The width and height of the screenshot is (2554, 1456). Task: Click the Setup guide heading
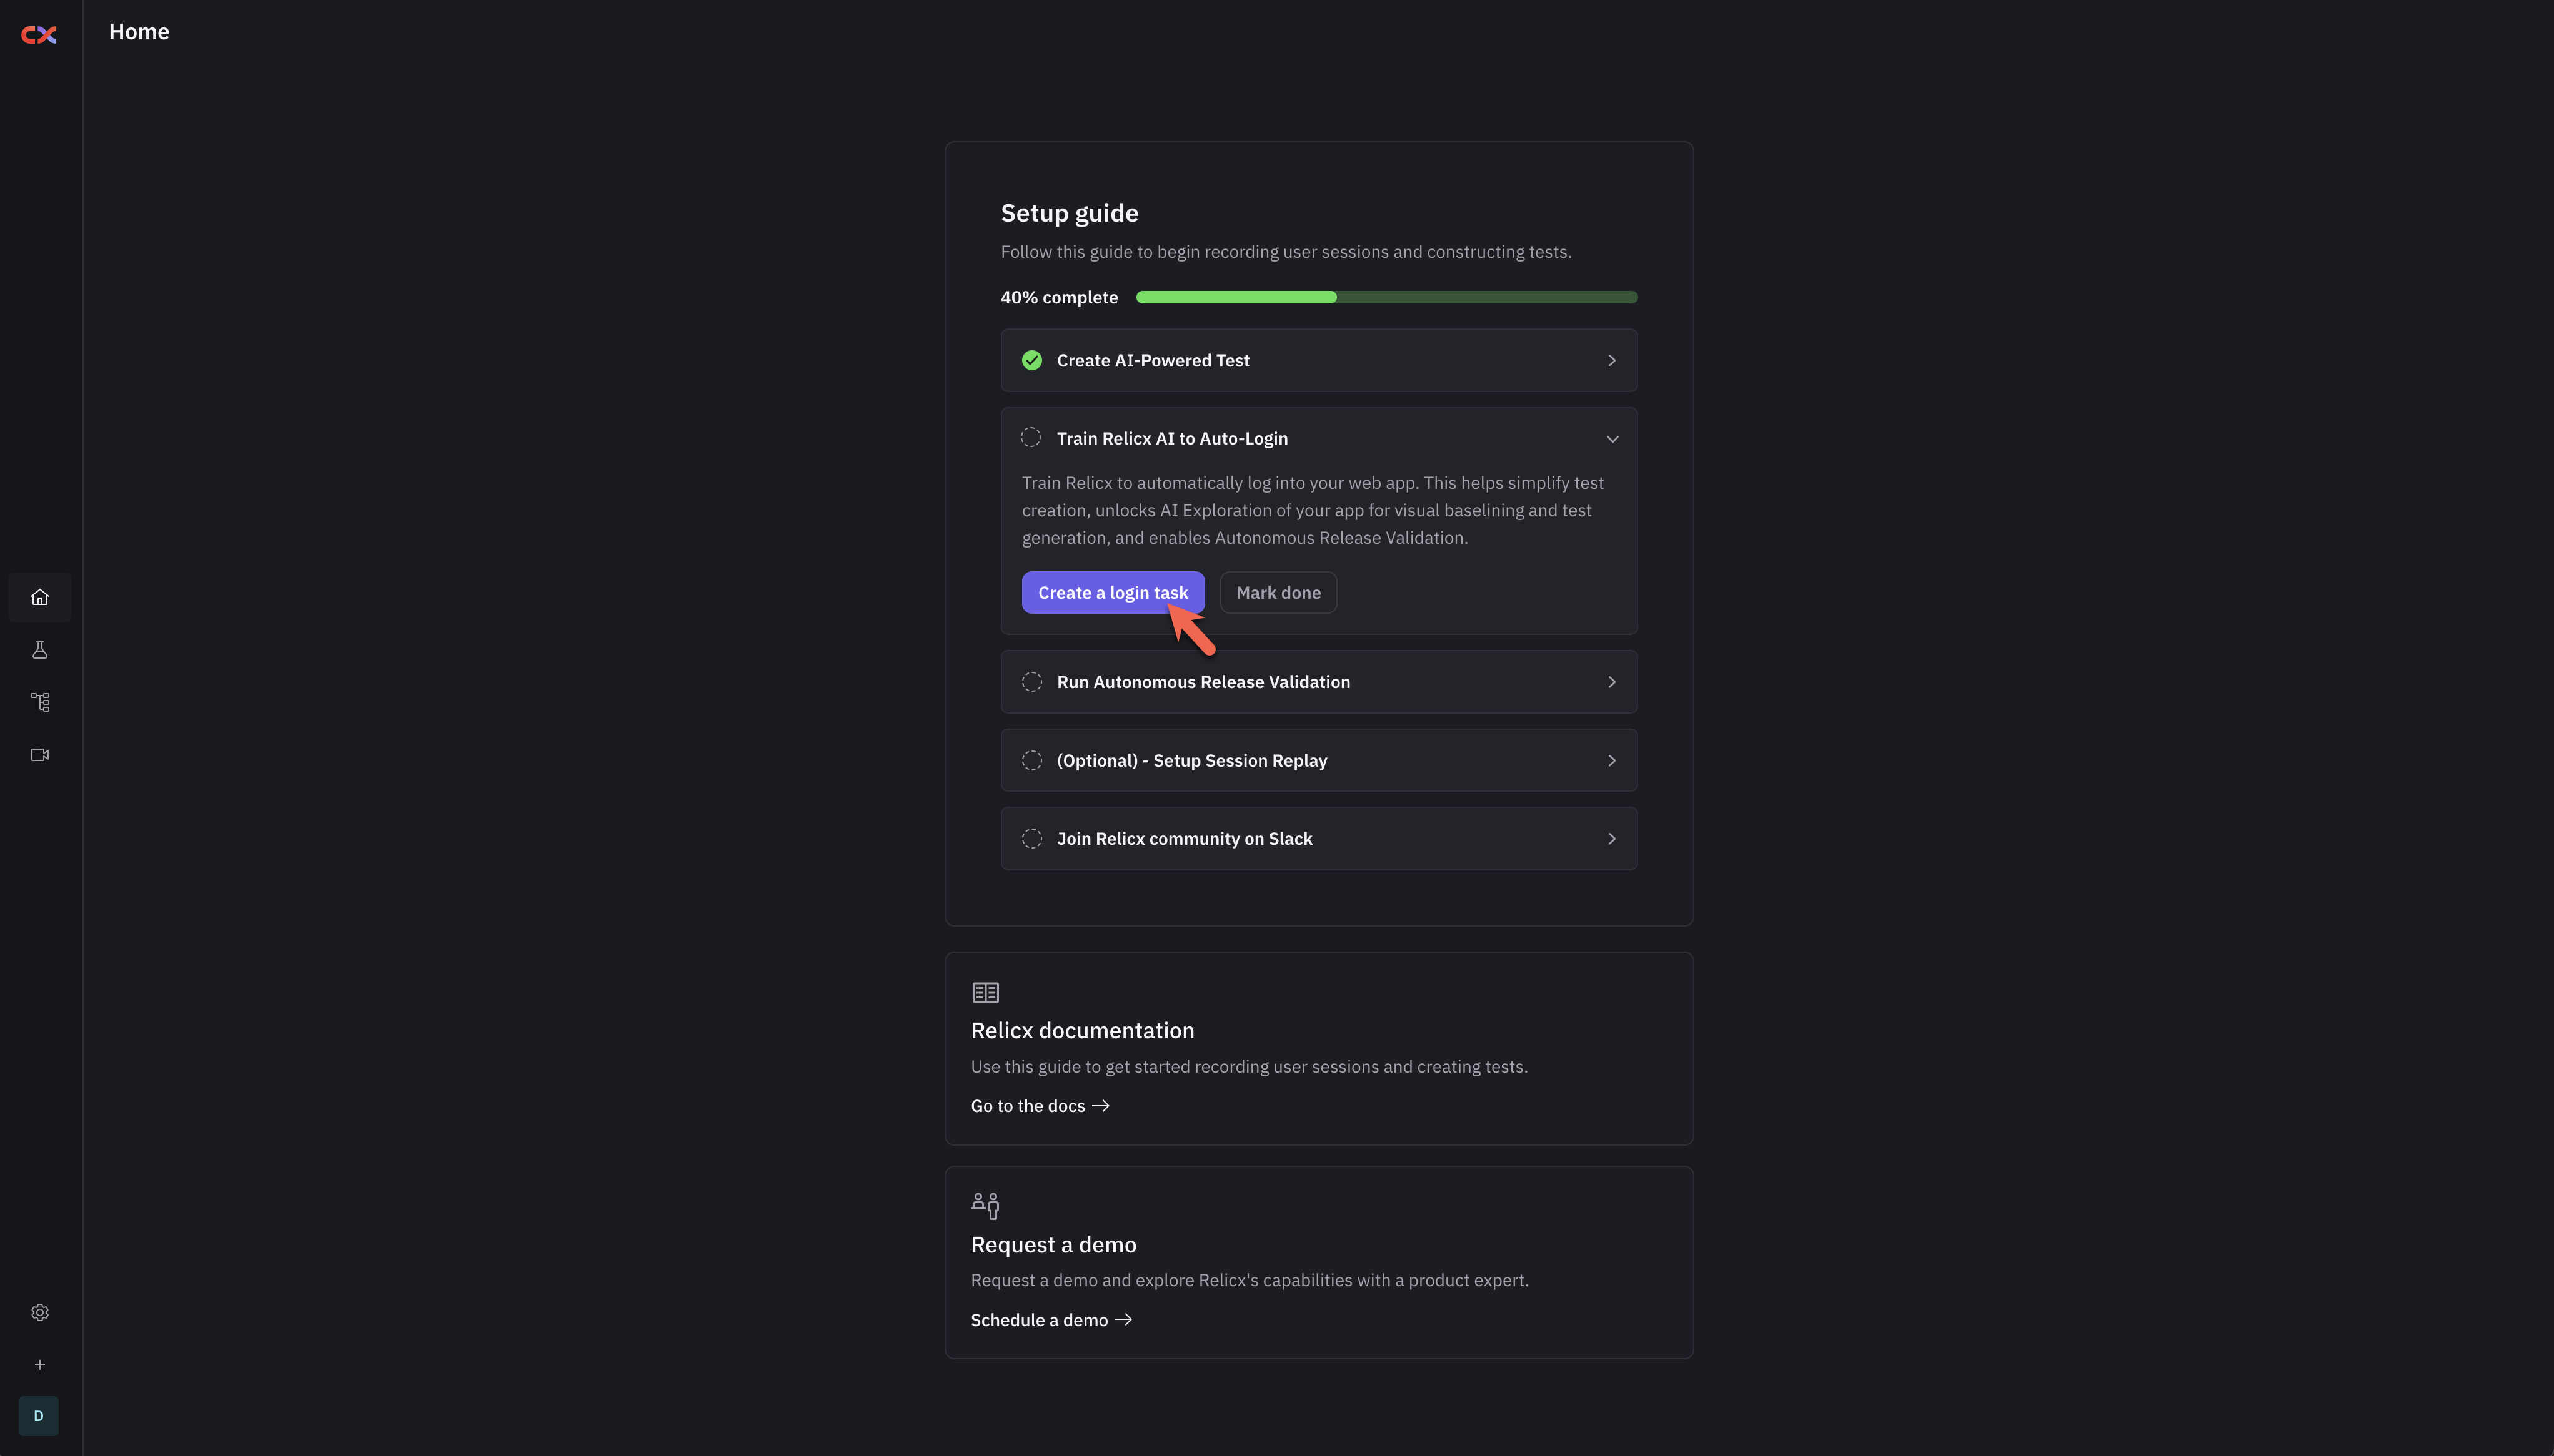coord(1070,213)
